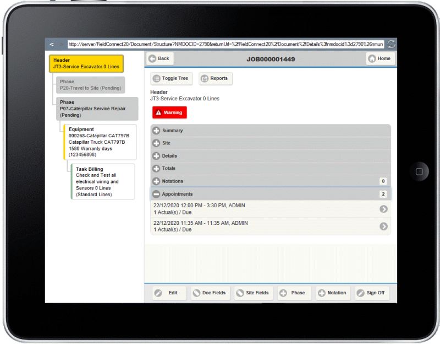Open 11:35 AM appointment arrow
The height and width of the screenshot is (345, 440).
click(x=383, y=227)
